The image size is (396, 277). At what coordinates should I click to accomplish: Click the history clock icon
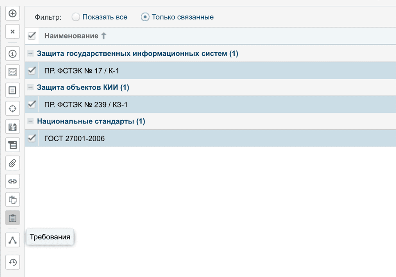tap(12, 262)
